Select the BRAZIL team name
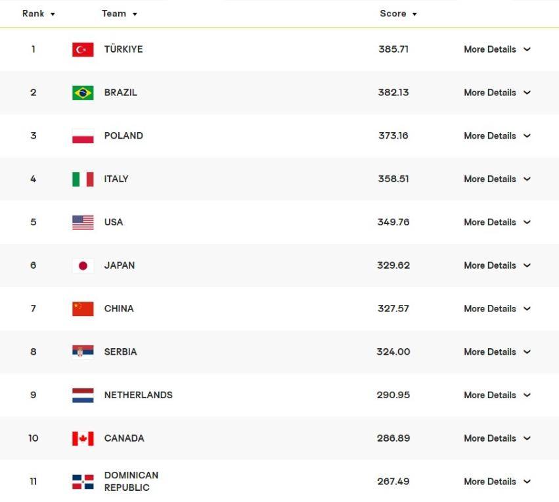559x502 pixels. point(121,93)
